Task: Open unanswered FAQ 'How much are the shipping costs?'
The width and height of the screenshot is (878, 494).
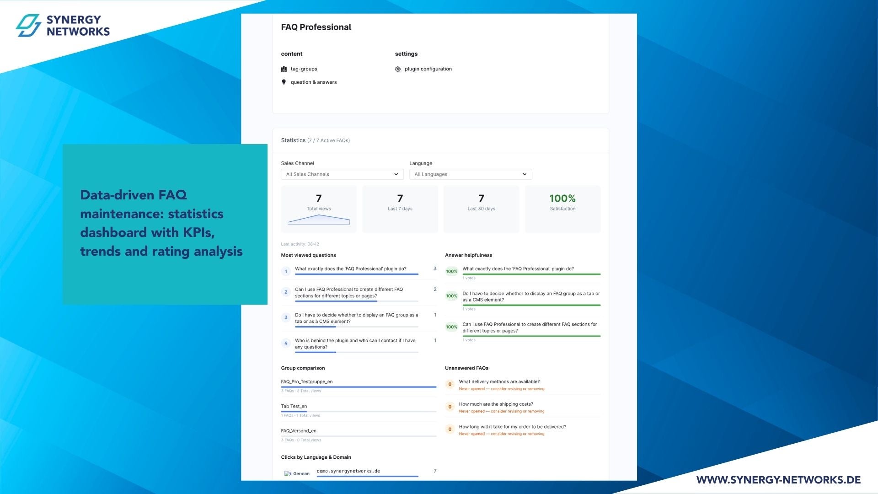Action: point(496,404)
